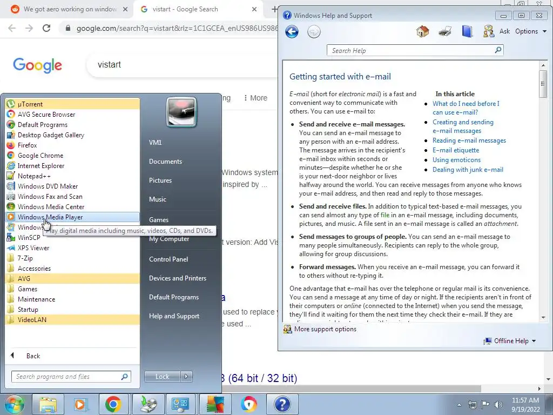This screenshot has width=553, height=415.
Task: Open 'Dealing with junk e-mail' link
Action: point(468,169)
